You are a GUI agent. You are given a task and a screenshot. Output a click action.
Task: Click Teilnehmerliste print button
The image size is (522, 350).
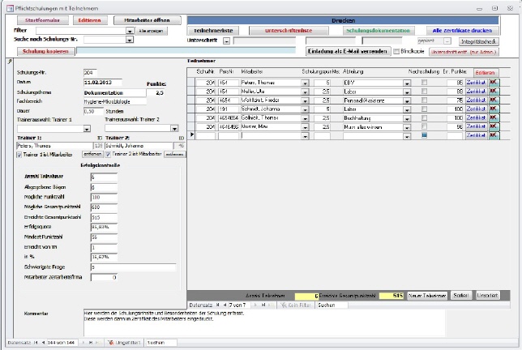(x=213, y=31)
